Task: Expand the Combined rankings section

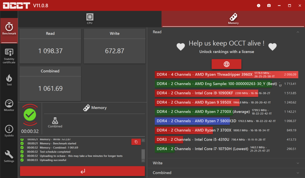Action: click(x=226, y=172)
